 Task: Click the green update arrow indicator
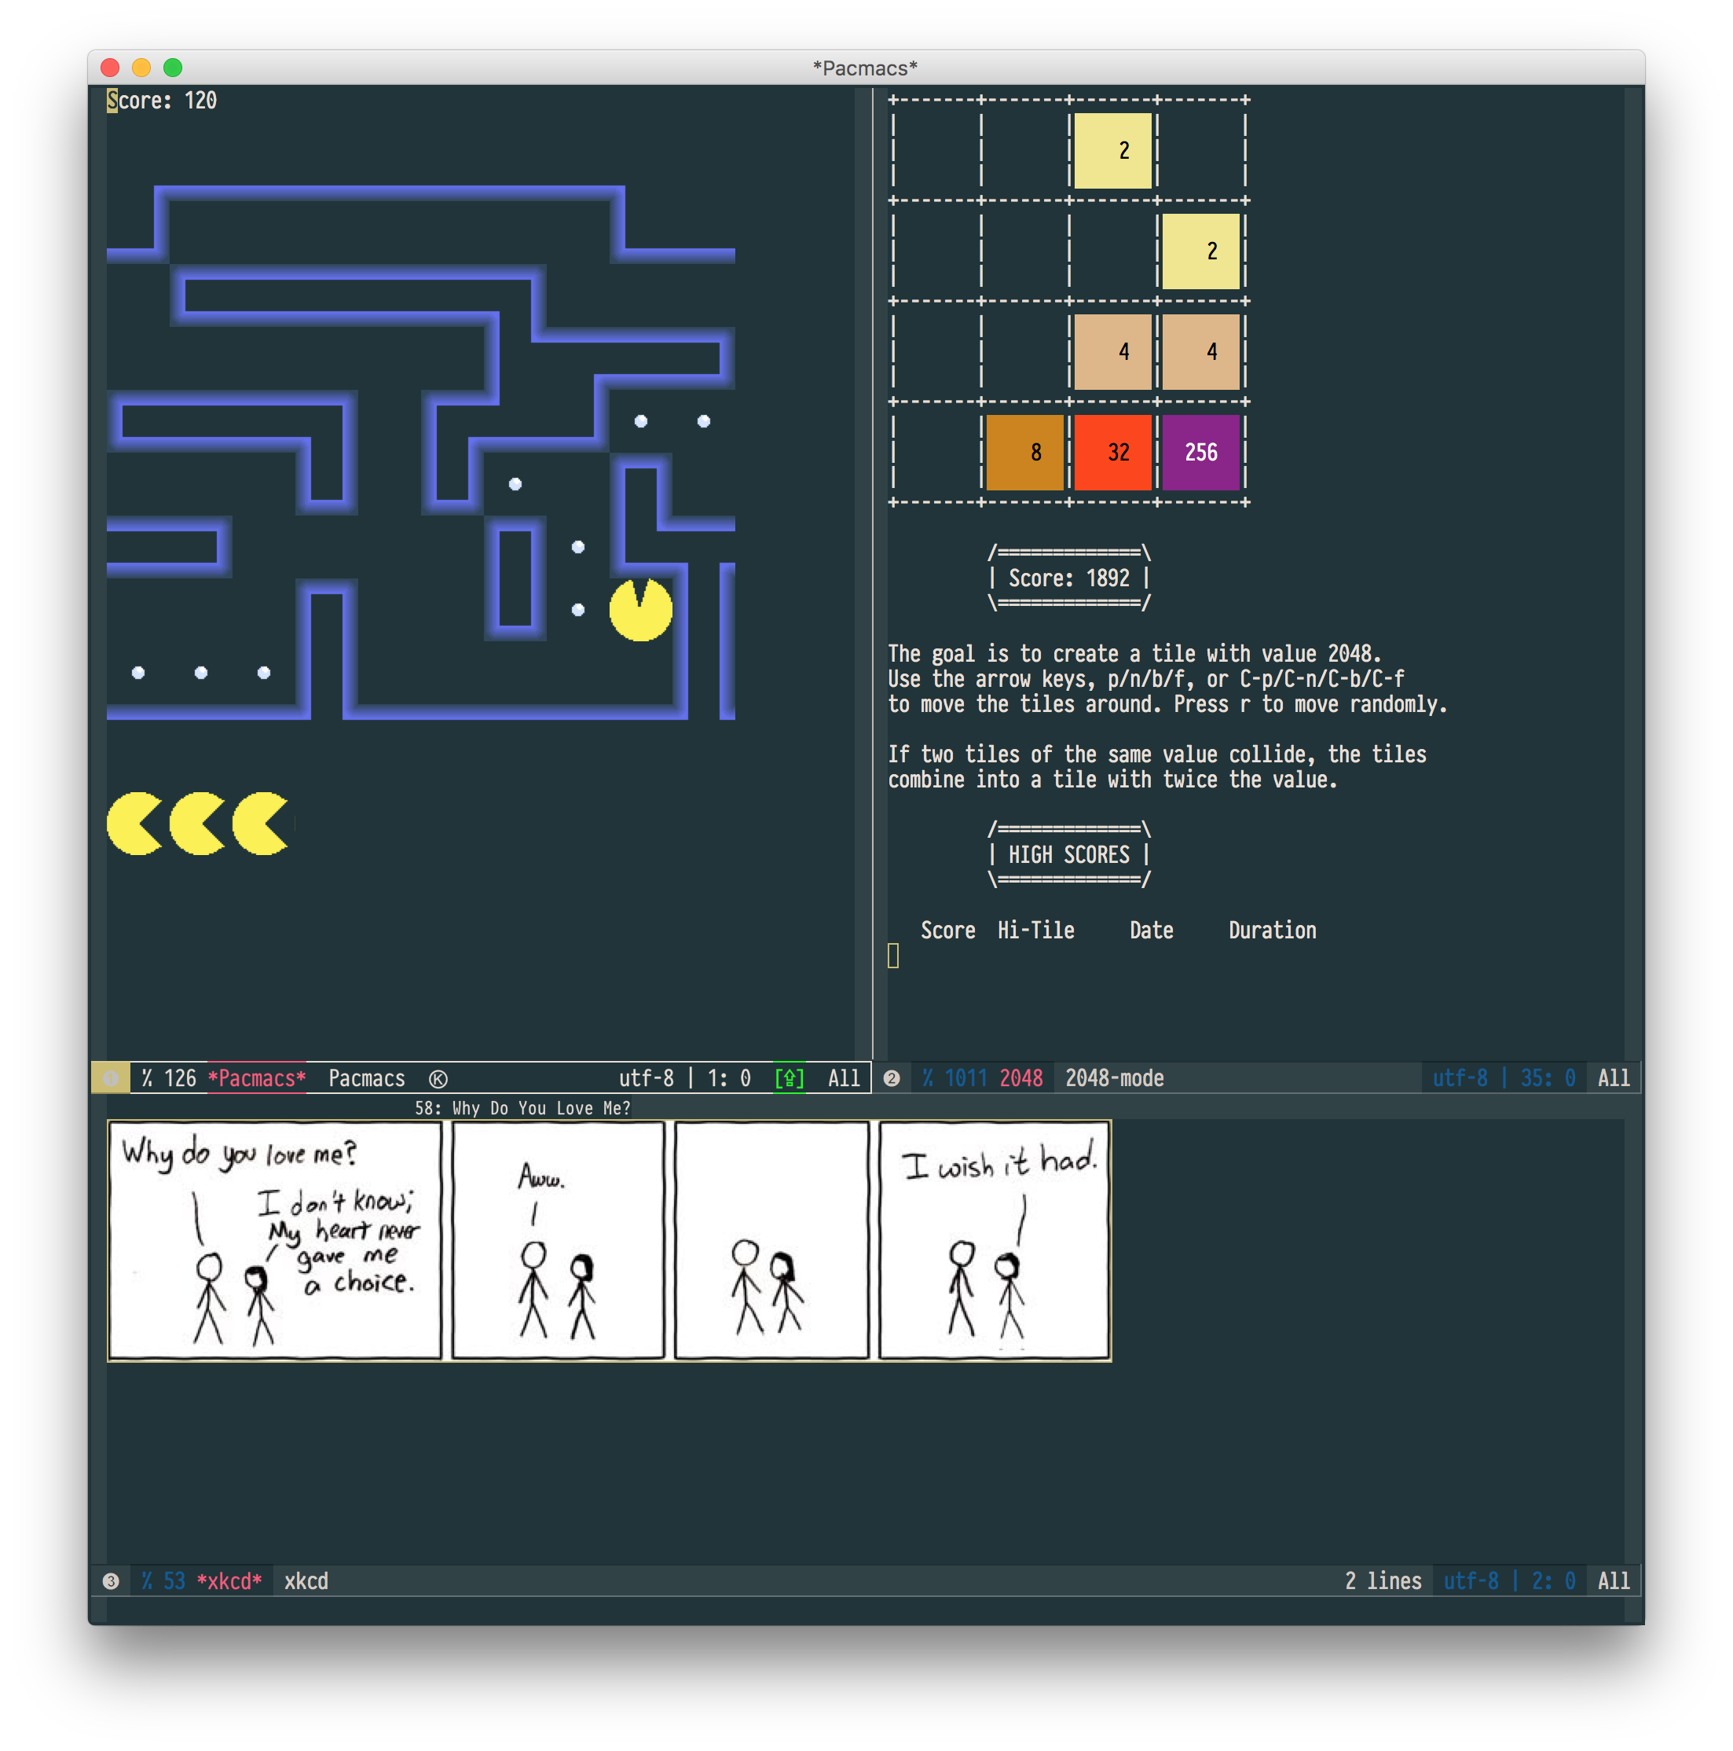pos(789,1078)
